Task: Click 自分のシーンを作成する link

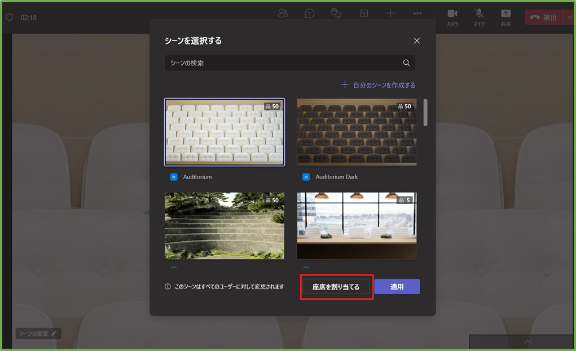Action: tap(379, 85)
